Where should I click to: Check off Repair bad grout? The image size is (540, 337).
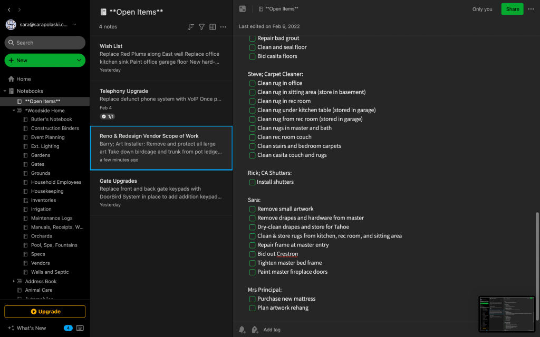pos(252,38)
